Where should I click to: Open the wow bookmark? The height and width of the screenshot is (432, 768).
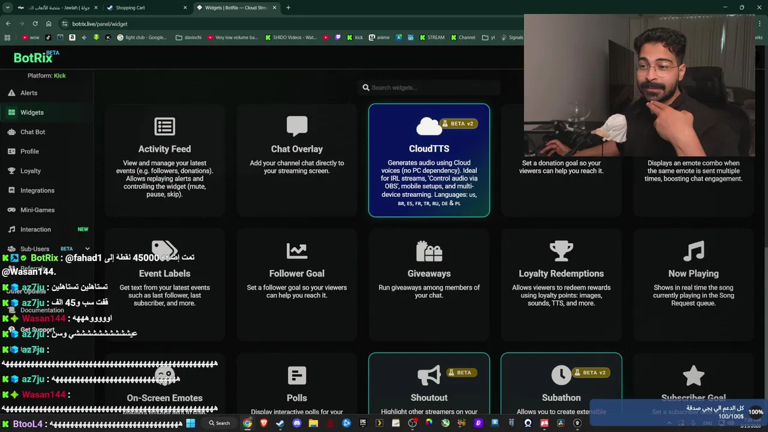tap(31, 37)
